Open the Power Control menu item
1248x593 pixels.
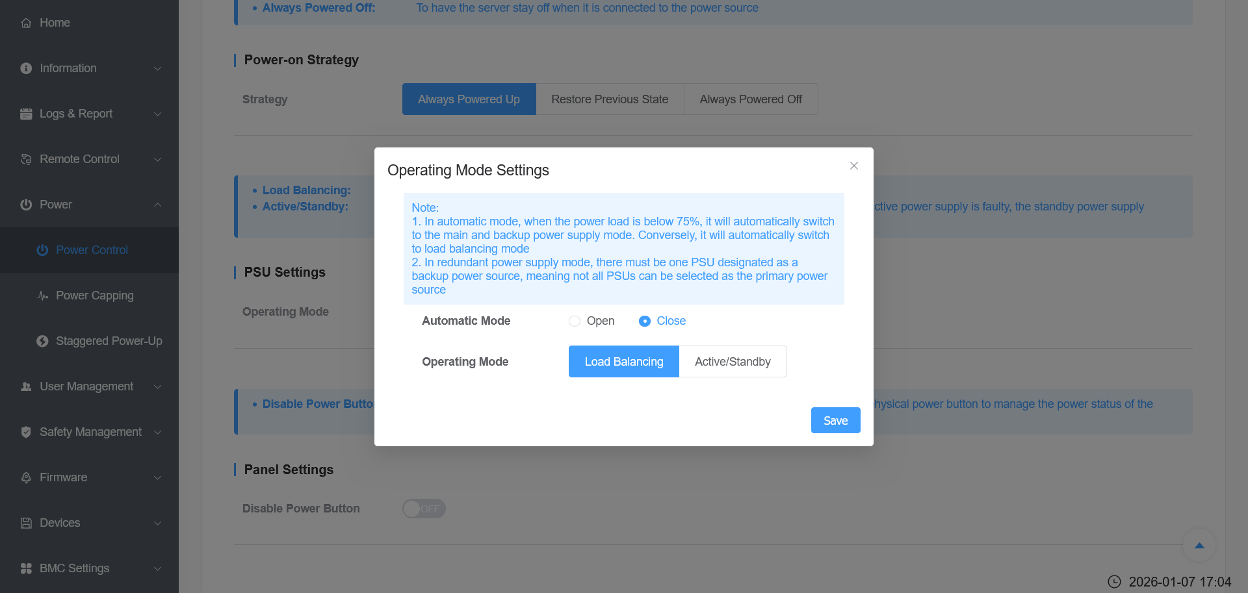pyautogui.click(x=92, y=250)
